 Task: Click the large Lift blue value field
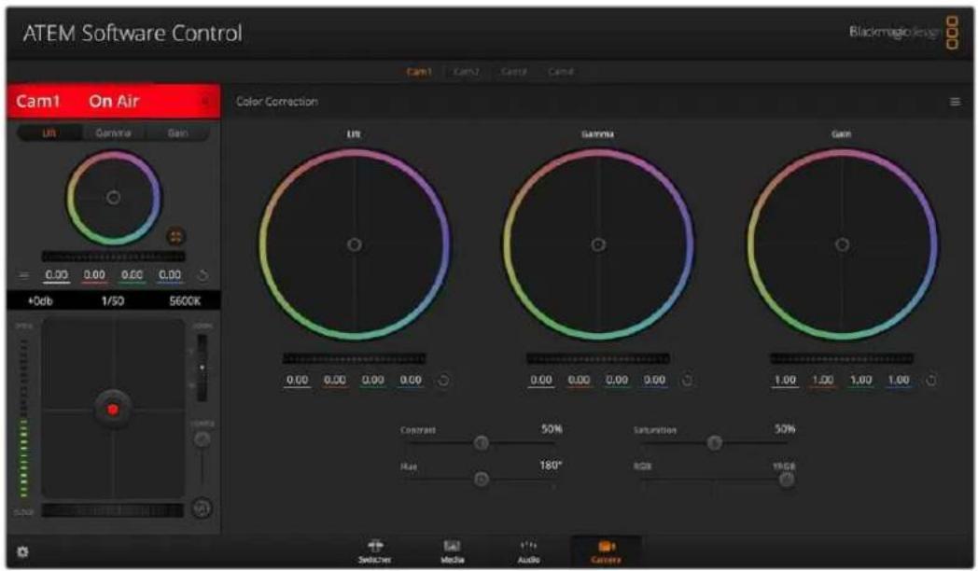tap(411, 381)
